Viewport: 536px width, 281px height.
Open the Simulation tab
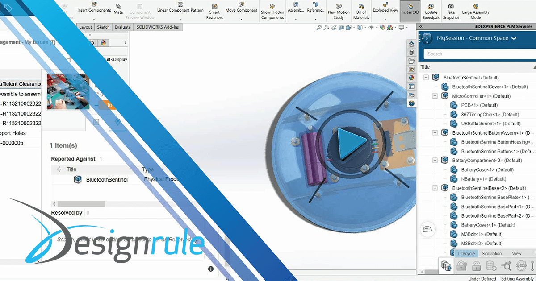[491, 253]
